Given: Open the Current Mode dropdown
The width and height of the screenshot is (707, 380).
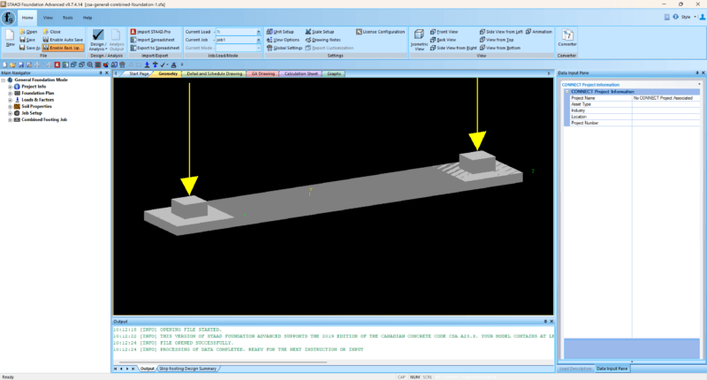Looking at the screenshot, I should point(258,48).
